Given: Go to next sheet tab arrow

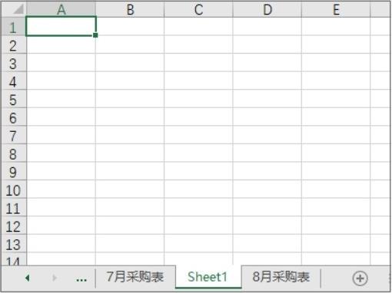Looking at the screenshot, I should tap(55, 278).
